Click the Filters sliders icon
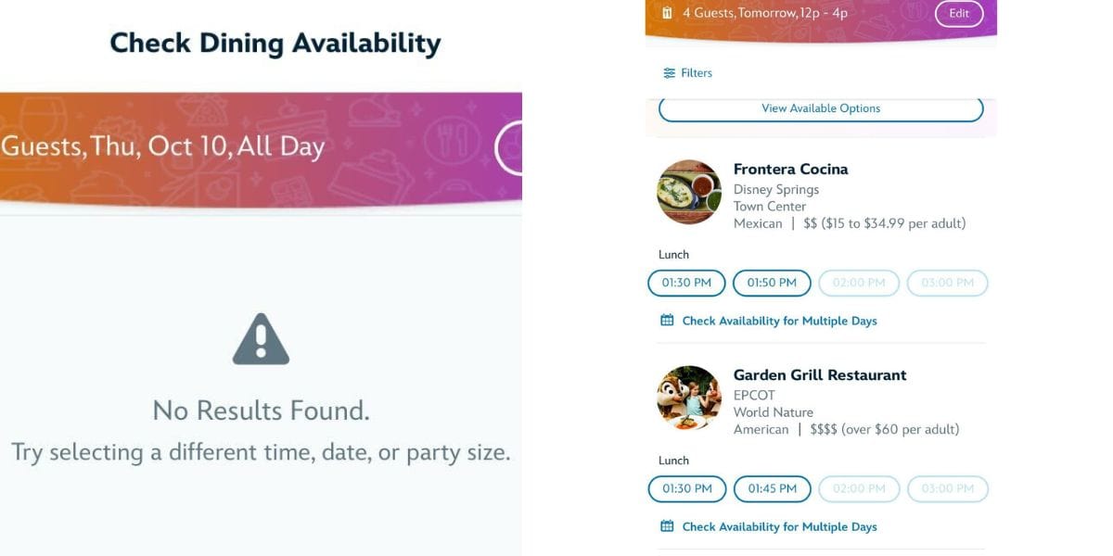 669,73
